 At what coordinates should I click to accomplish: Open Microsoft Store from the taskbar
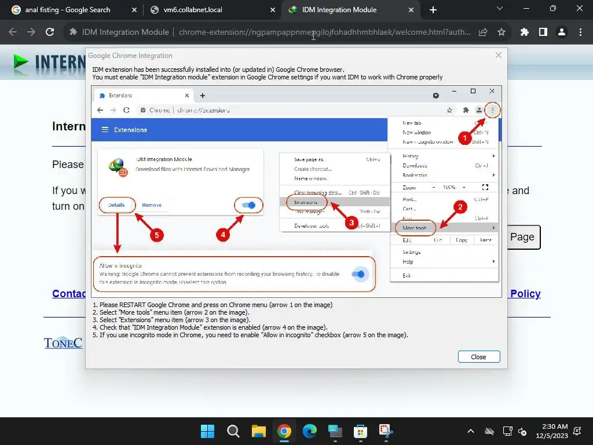pyautogui.click(x=360, y=431)
